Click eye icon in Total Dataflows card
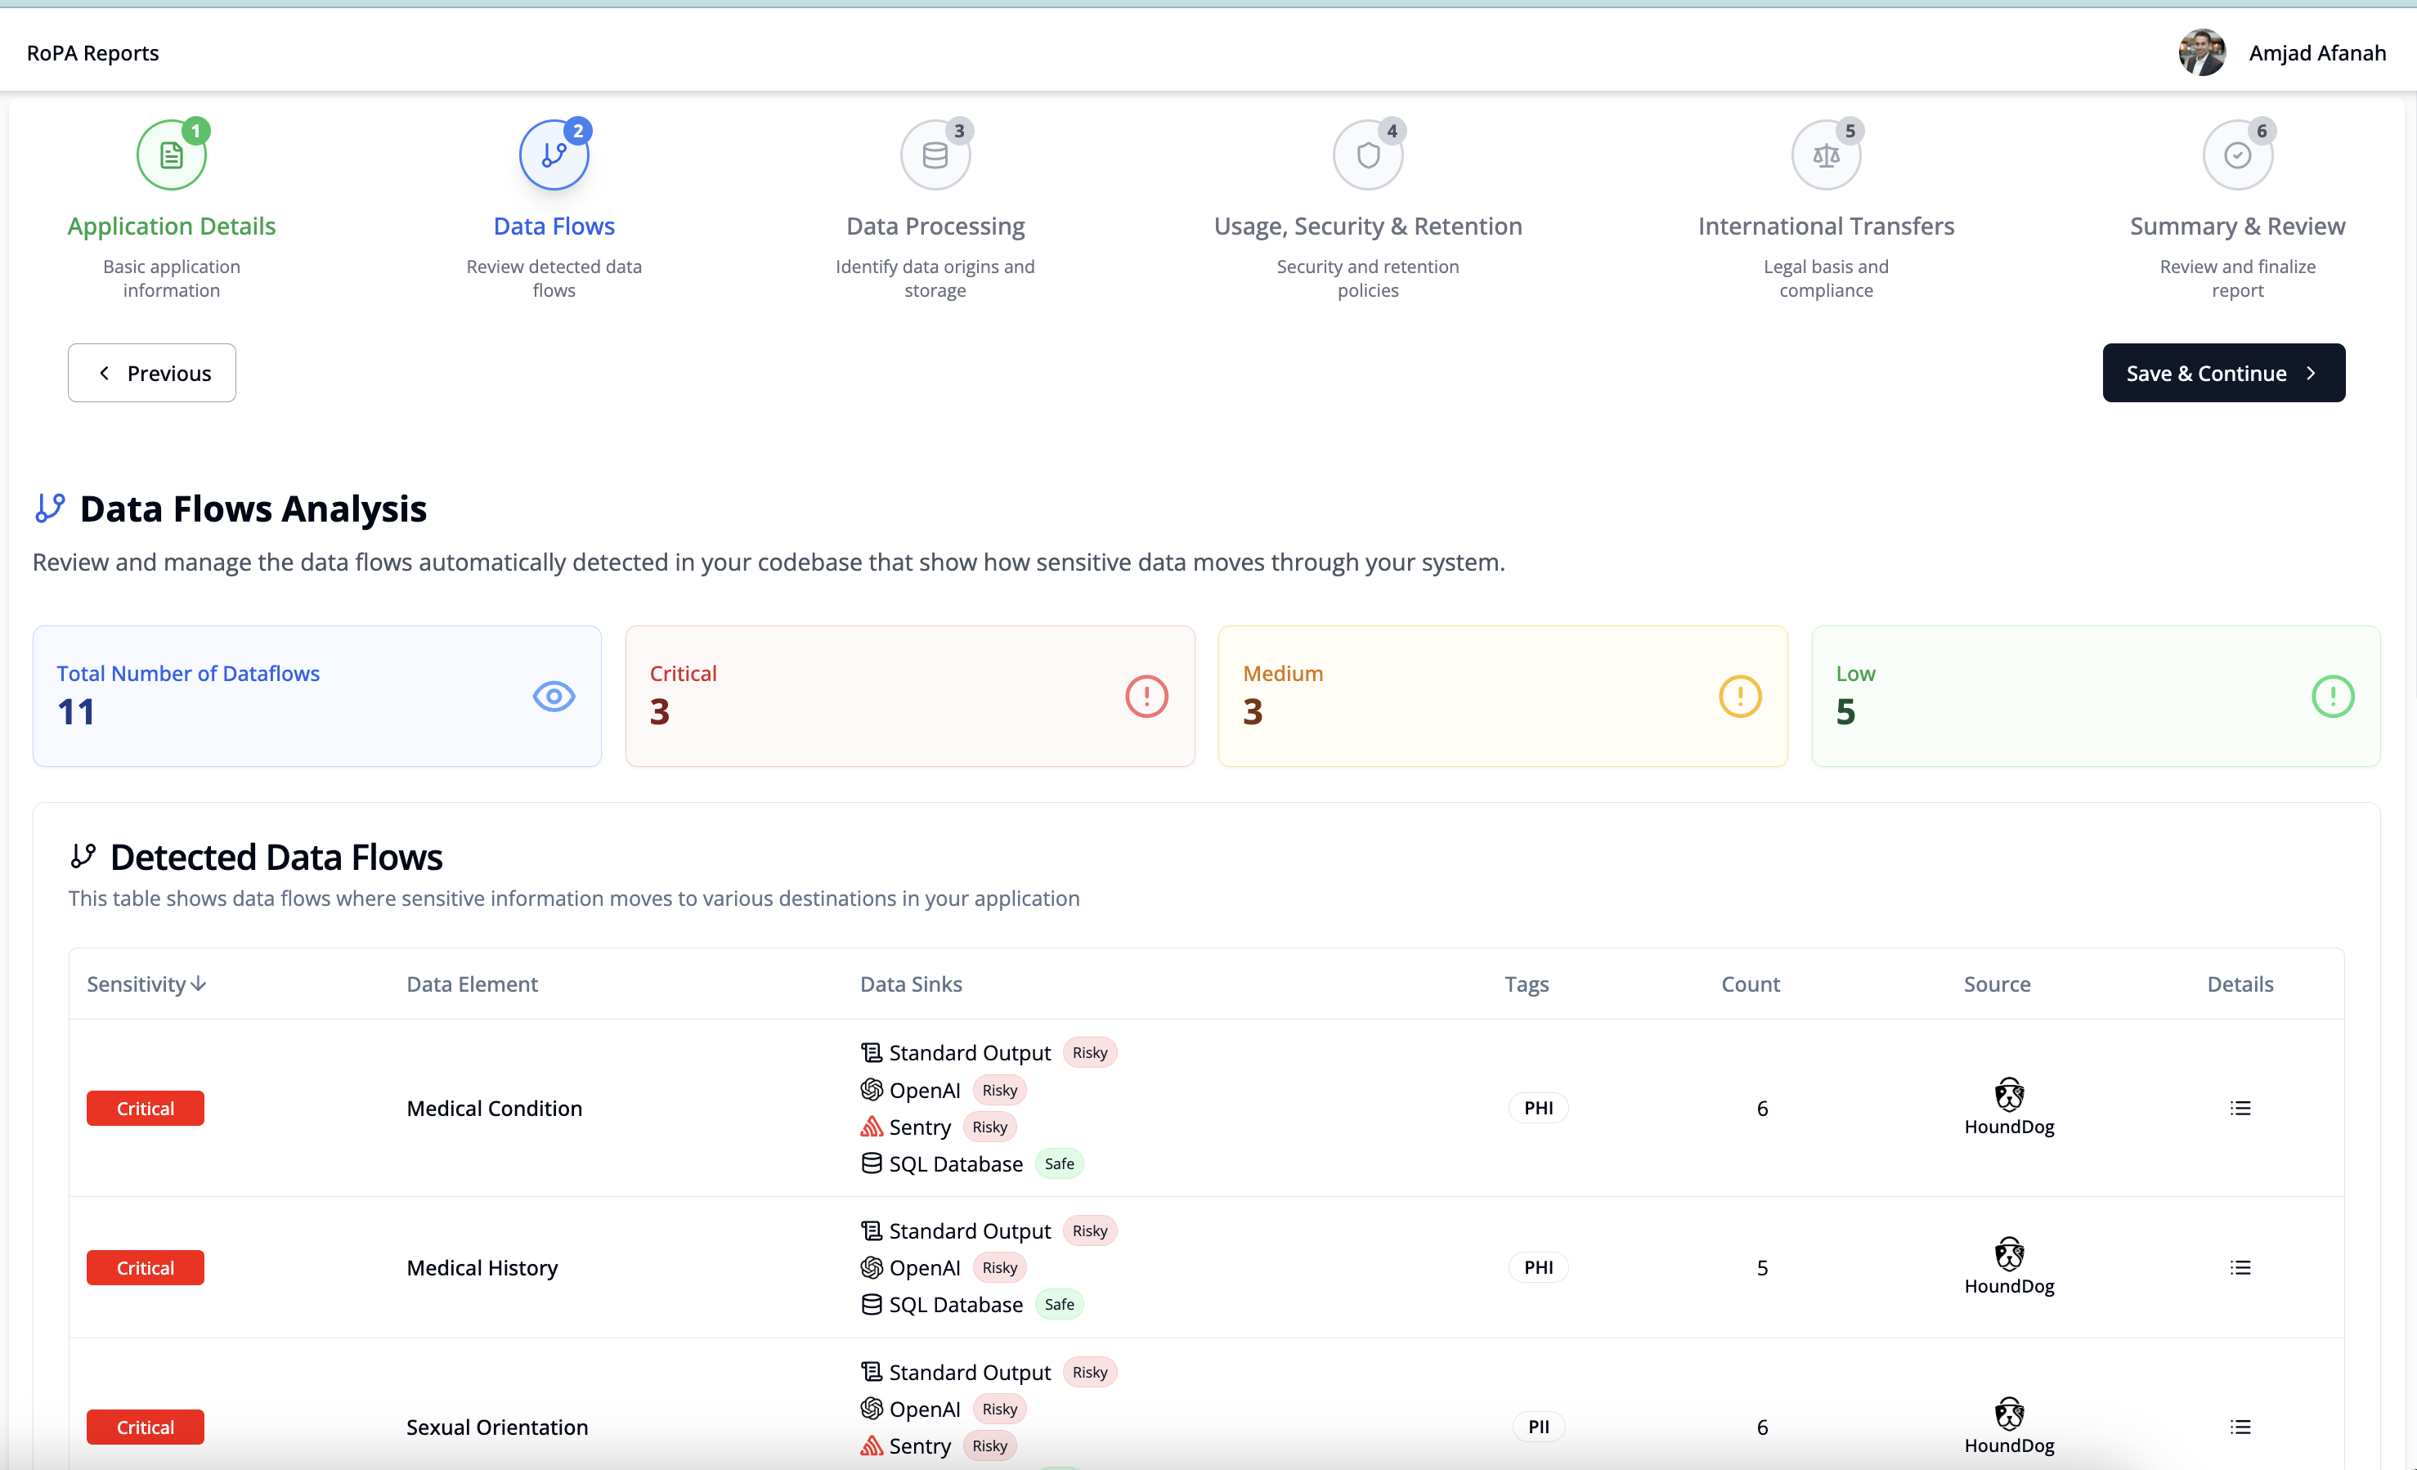 pos(554,697)
